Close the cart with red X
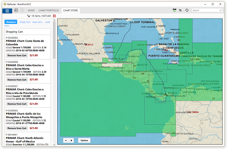This screenshot has width=228, height=149. 54,16
